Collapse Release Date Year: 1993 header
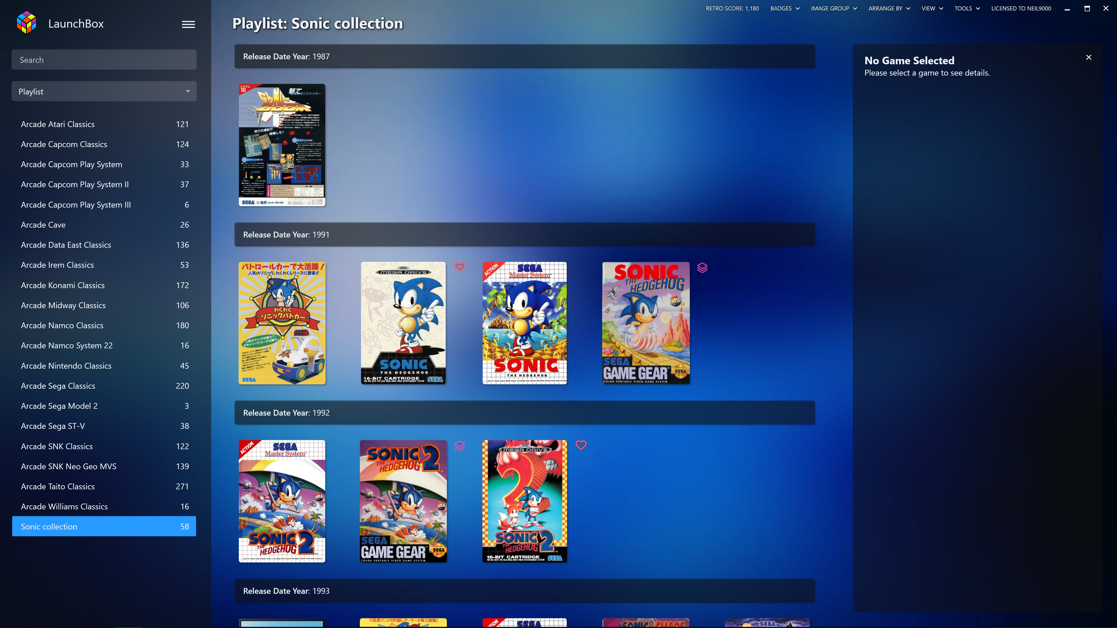The height and width of the screenshot is (628, 1117). (525, 591)
